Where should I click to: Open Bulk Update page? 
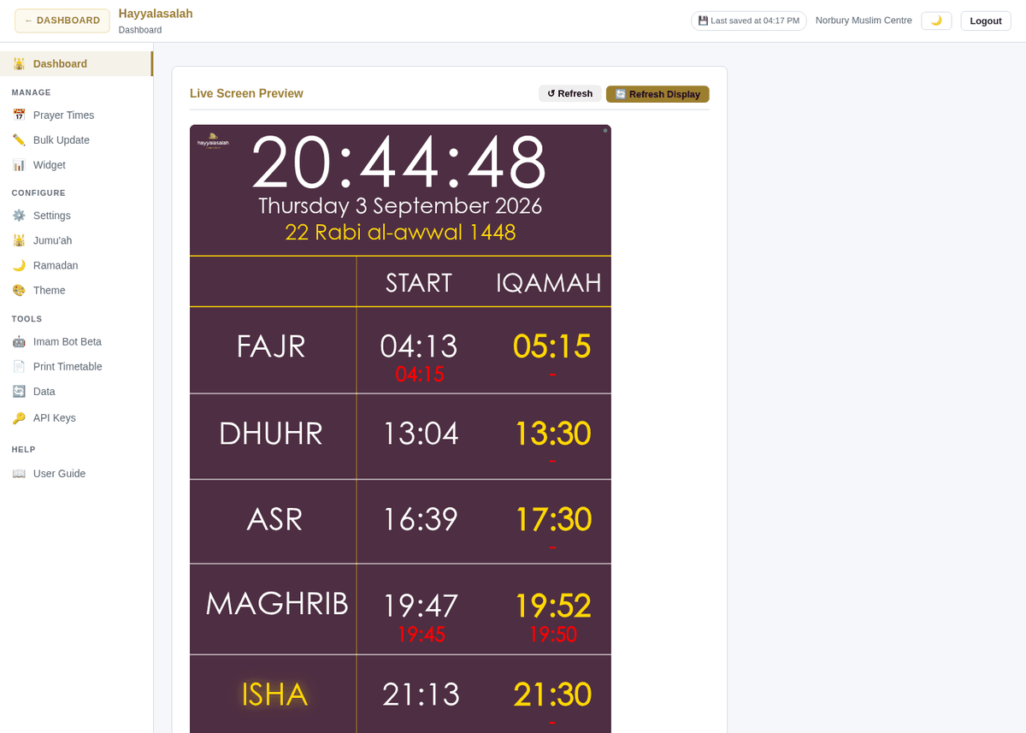[76, 139]
